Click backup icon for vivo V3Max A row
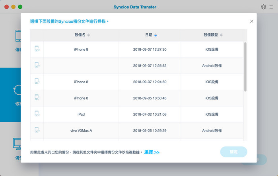This screenshot has width=278, height=176. [x=37, y=130]
